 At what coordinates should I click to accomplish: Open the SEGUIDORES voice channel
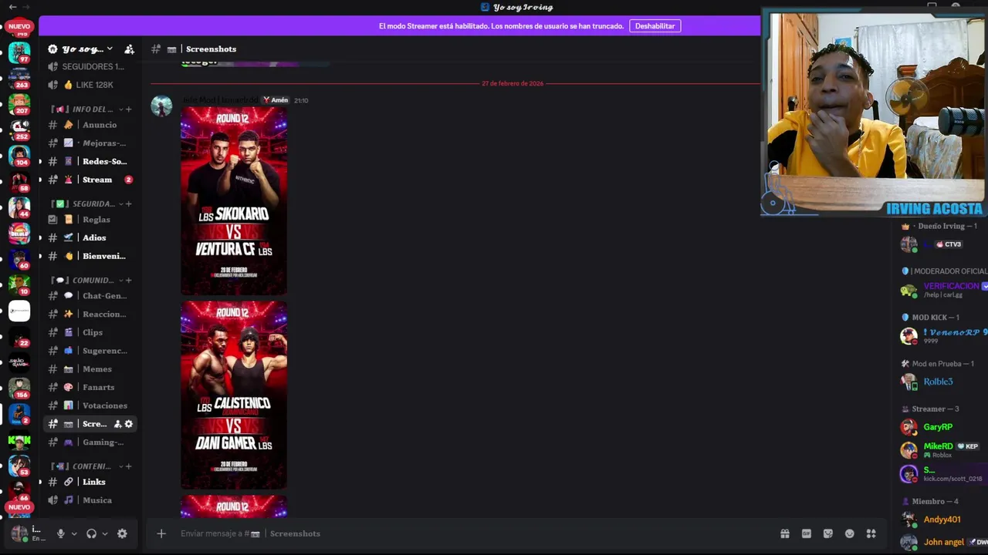[x=91, y=66]
